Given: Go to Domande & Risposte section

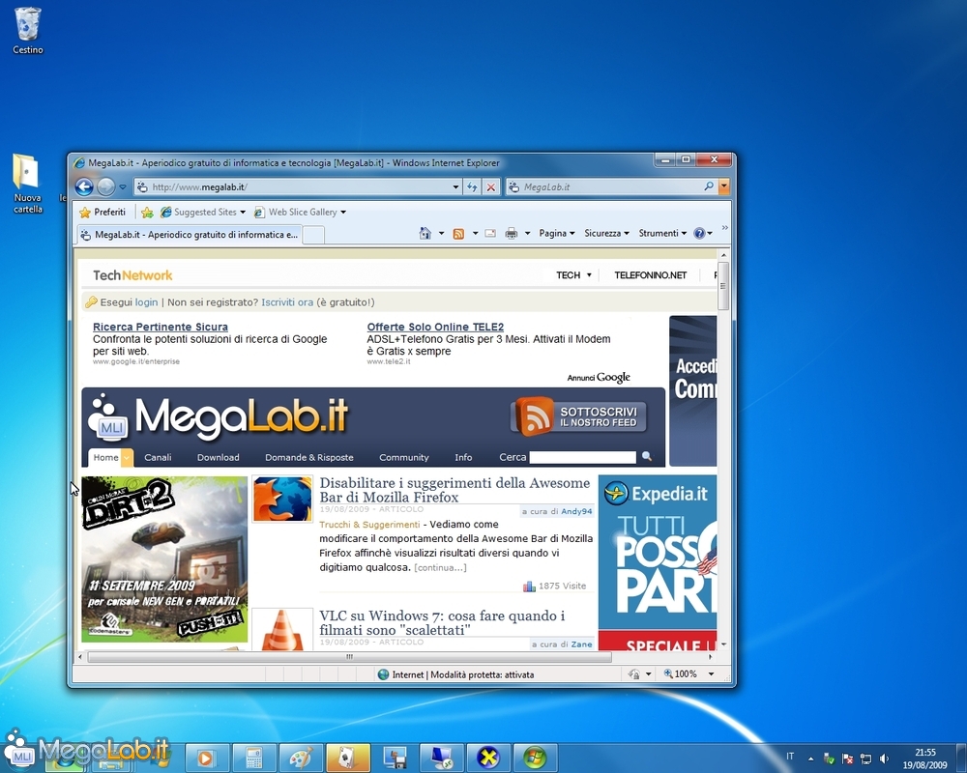Looking at the screenshot, I should click(309, 457).
